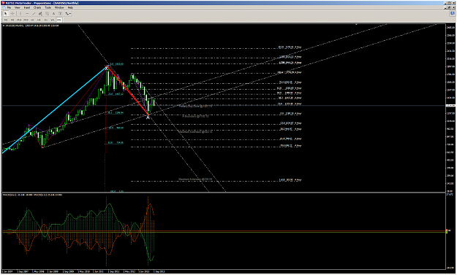
Task: Open the Charts menu
Action: pyautogui.click(x=37, y=7)
